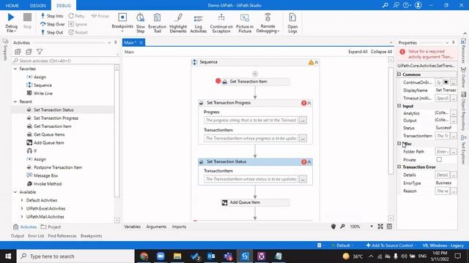Toggle ContinueOnError checkbox

[446, 83]
